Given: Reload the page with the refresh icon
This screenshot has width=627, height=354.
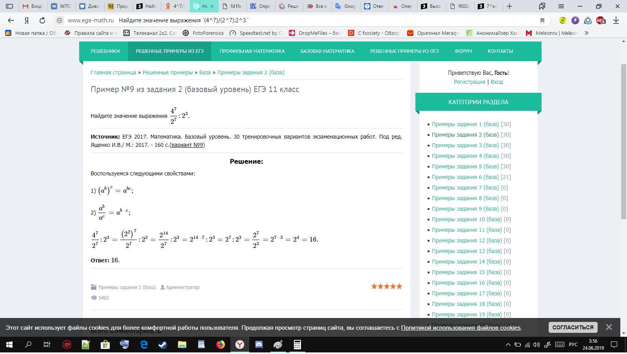Looking at the screenshot, I should [42, 20].
